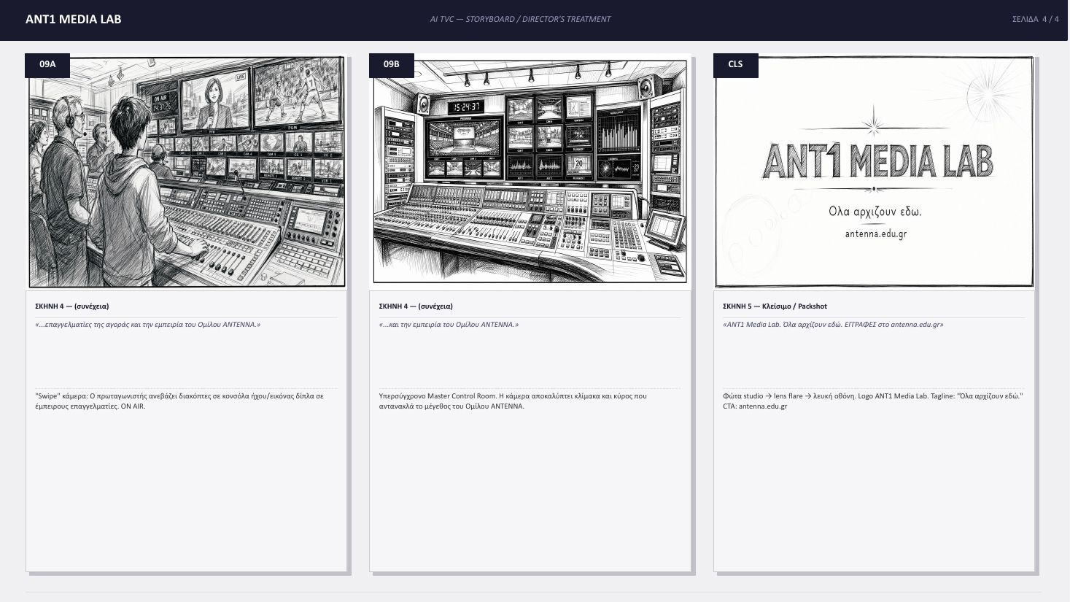
Task: Select the 09B quote «...και την εμπειρία του Ομίλου ANTENNA.»
Action: click(449, 325)
